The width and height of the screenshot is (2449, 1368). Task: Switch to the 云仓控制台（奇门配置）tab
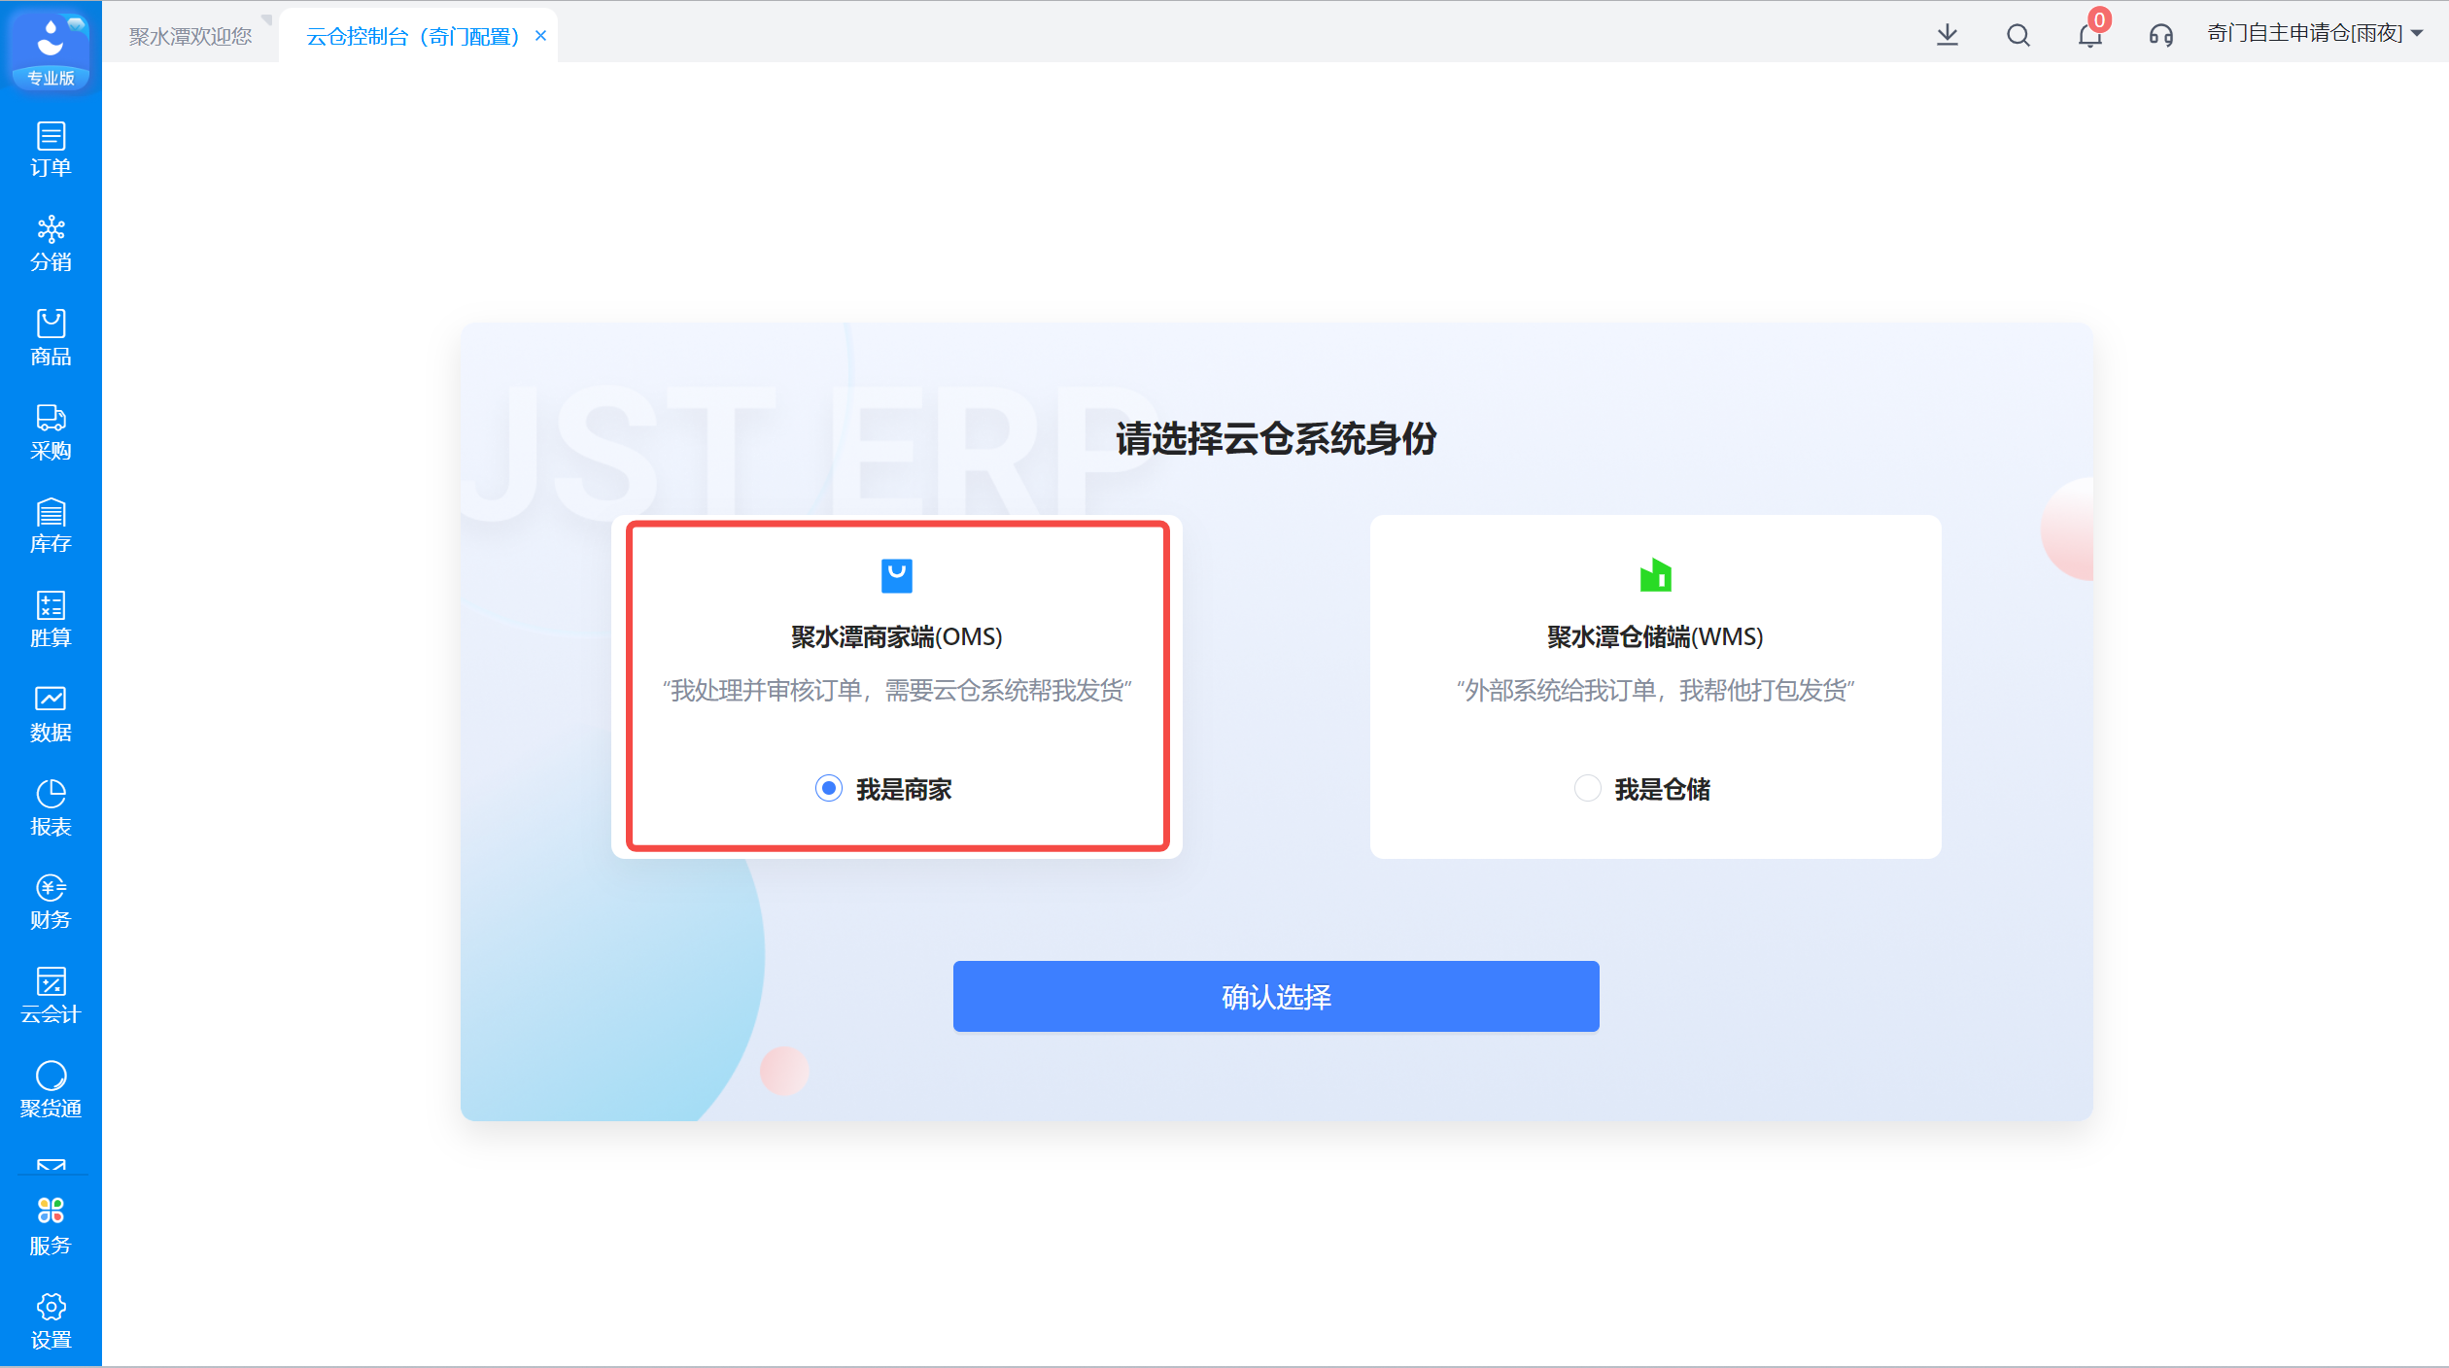(x=412, y=36)
